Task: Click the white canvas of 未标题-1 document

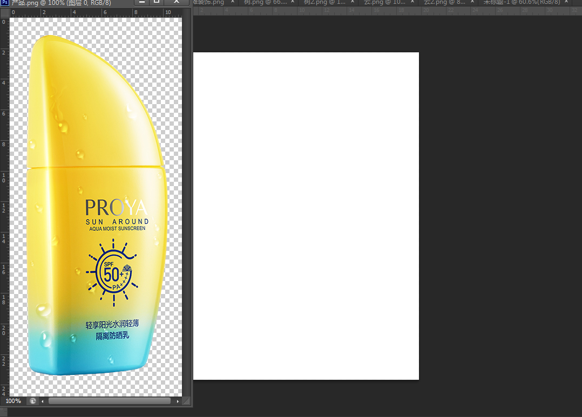Action: tap(306, 216)
